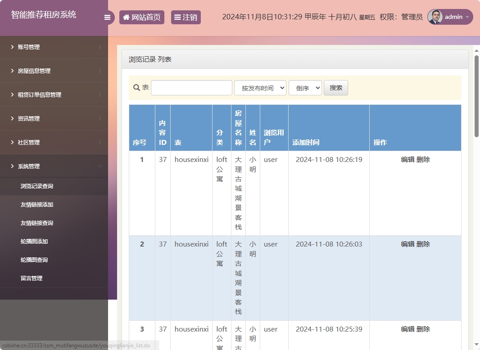Click the search text input field
The height and width of the screenshot is (350, 480).
pyautogui.click(x=191, y=87)
